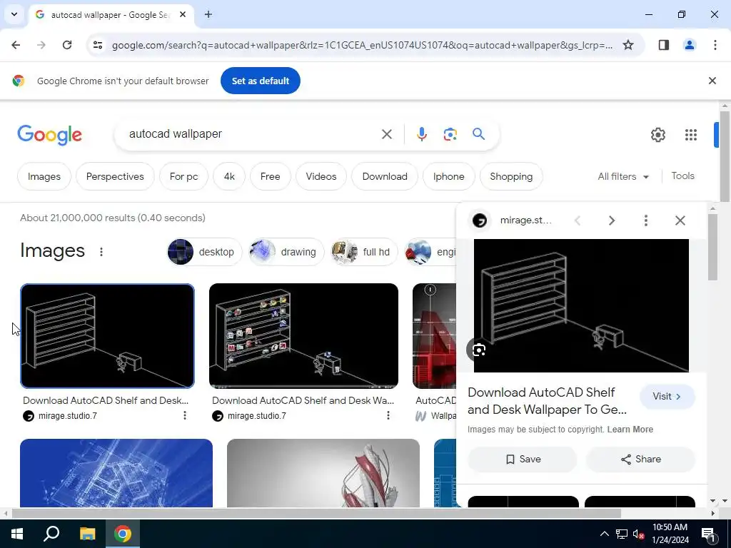Go to the Google homepage logo
Screen dimensions: 731x548
(x=49, y=135)
